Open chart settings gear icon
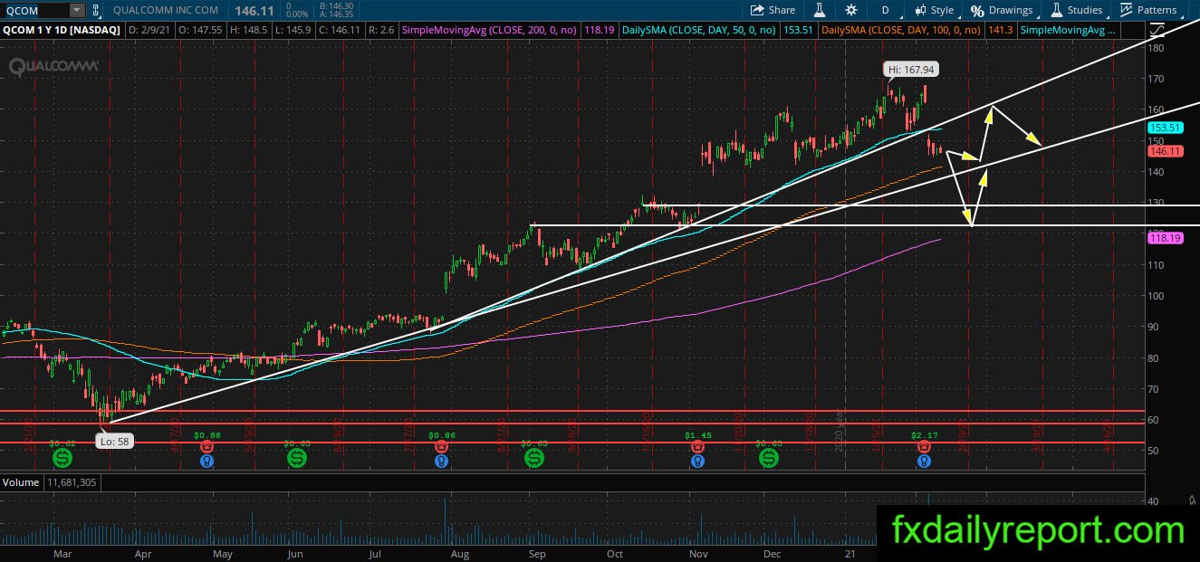The width and height of the screenshot is (1200, 562). coord(850,10)
